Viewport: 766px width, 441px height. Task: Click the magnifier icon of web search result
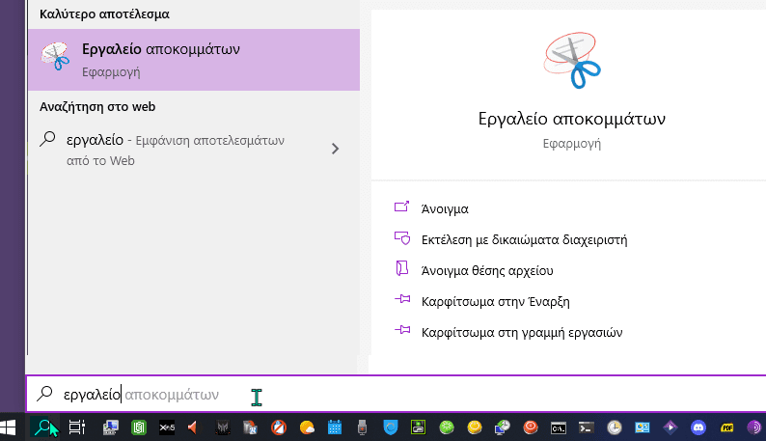point(47,139)
